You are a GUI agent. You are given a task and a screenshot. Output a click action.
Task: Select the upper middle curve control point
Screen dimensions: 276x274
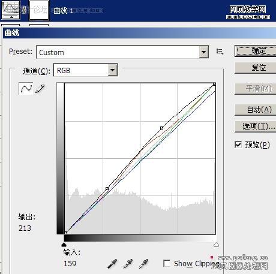(161, 128)
